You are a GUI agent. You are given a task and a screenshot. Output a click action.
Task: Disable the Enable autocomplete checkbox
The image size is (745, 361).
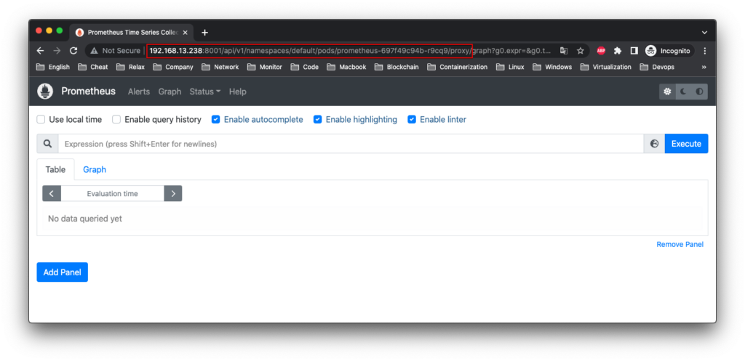[215, 120]
